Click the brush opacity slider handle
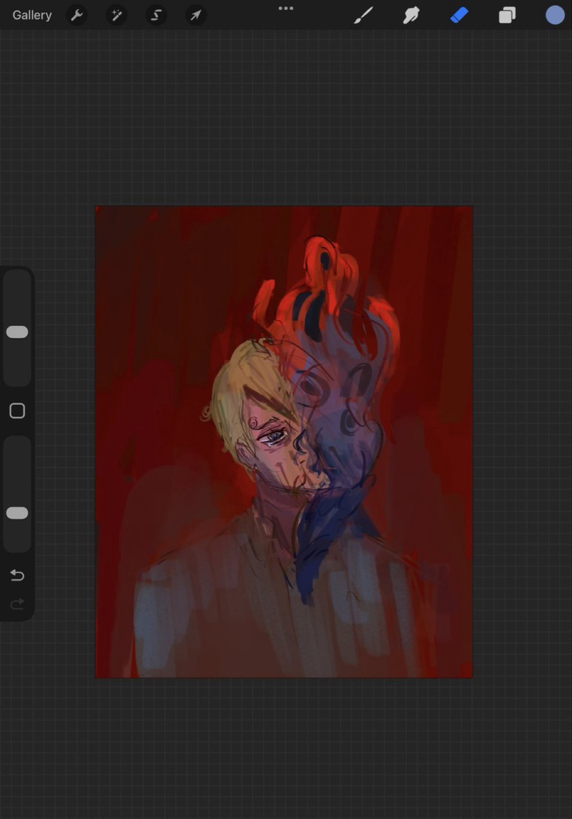The image size is (572, 819). [x=17, y=512]
